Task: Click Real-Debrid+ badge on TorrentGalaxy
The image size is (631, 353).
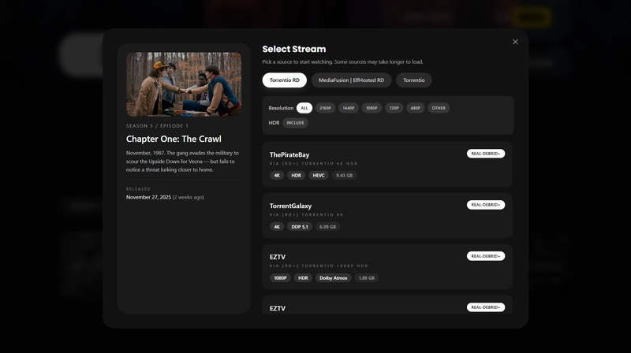Action: pyautogui.click(x=486, y=205)
